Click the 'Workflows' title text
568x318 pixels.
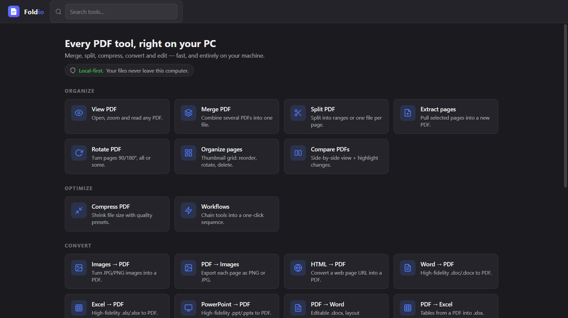pyautogui.click(x=215, y=207)
